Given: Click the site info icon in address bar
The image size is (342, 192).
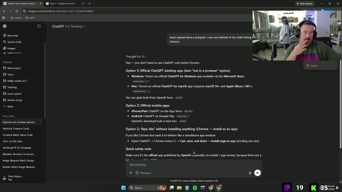Looking at the screenshot, I should [x=24, y=11].
